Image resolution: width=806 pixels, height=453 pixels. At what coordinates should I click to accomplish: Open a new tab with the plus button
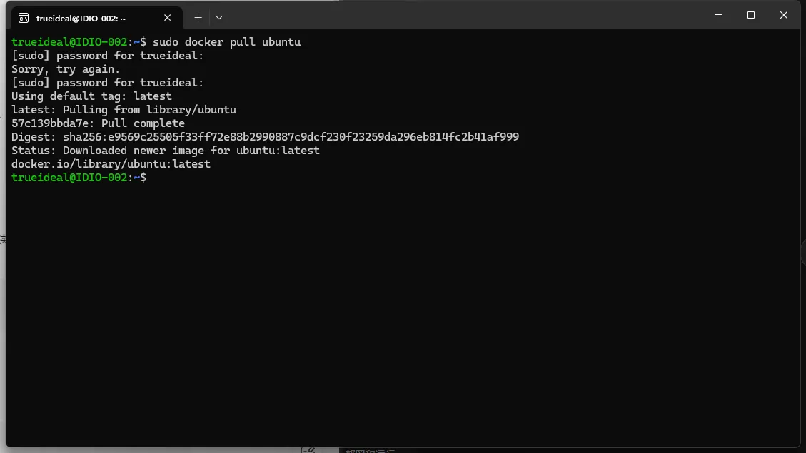(x=198, y=18)
